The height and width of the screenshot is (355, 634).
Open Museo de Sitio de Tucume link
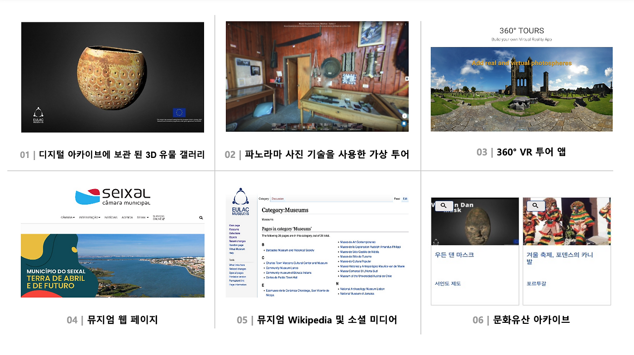[x=356, y=256]
